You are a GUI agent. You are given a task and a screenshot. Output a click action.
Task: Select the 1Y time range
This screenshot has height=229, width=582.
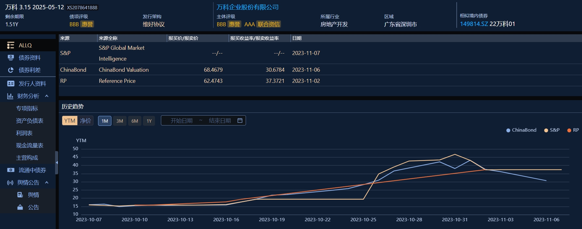(x=149, y=121)
